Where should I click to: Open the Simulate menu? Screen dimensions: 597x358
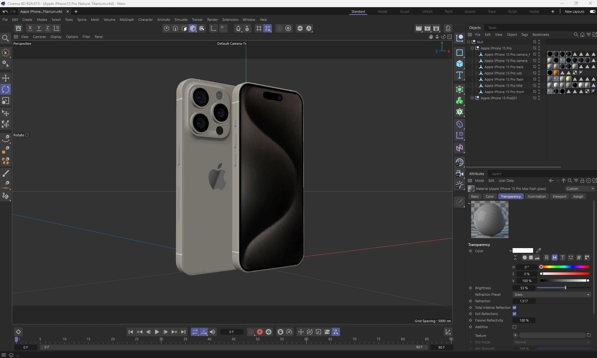[x=181, y=20]
